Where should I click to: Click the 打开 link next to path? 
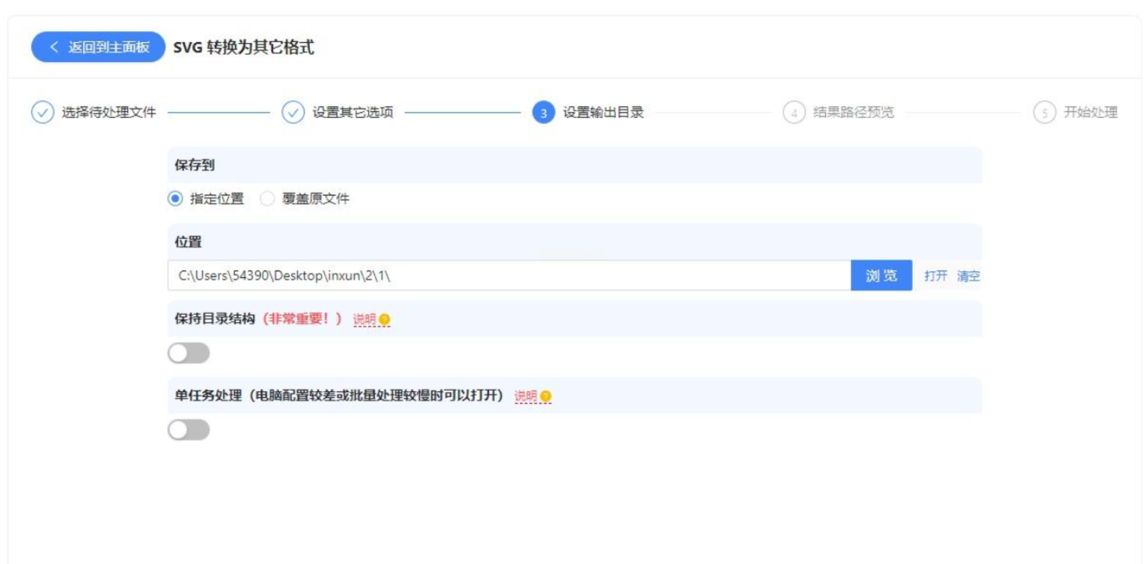pyautogui.click(x=935, y=275)
